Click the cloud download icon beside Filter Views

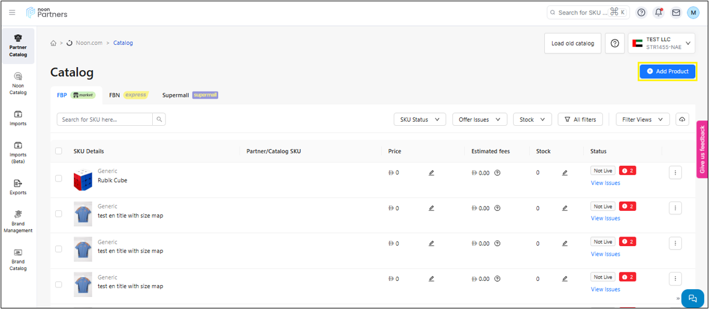coord(682,120)
